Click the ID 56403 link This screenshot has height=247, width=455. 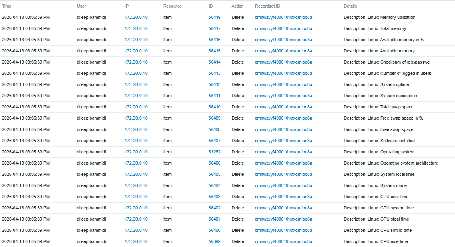[x=214, y=197]
